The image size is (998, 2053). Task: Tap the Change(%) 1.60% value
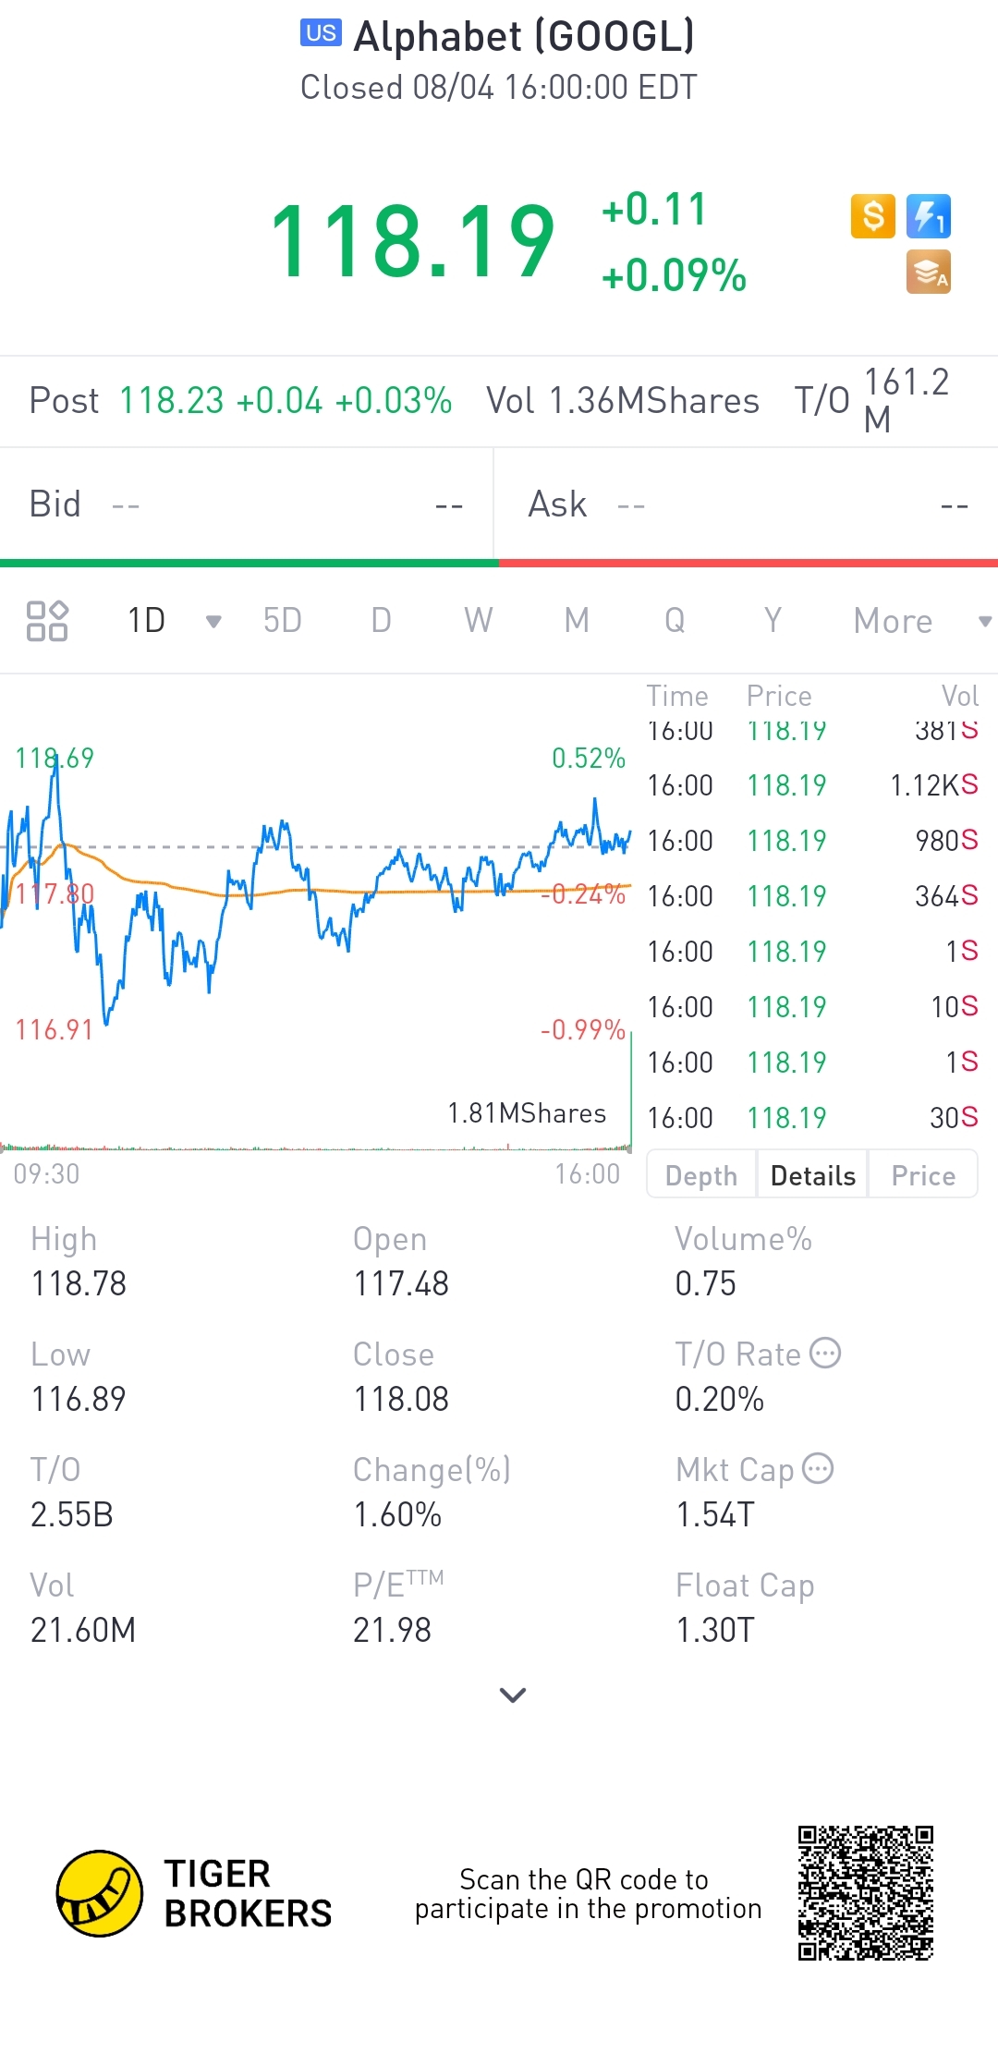pyautogui.click(x=397, y=1514)
